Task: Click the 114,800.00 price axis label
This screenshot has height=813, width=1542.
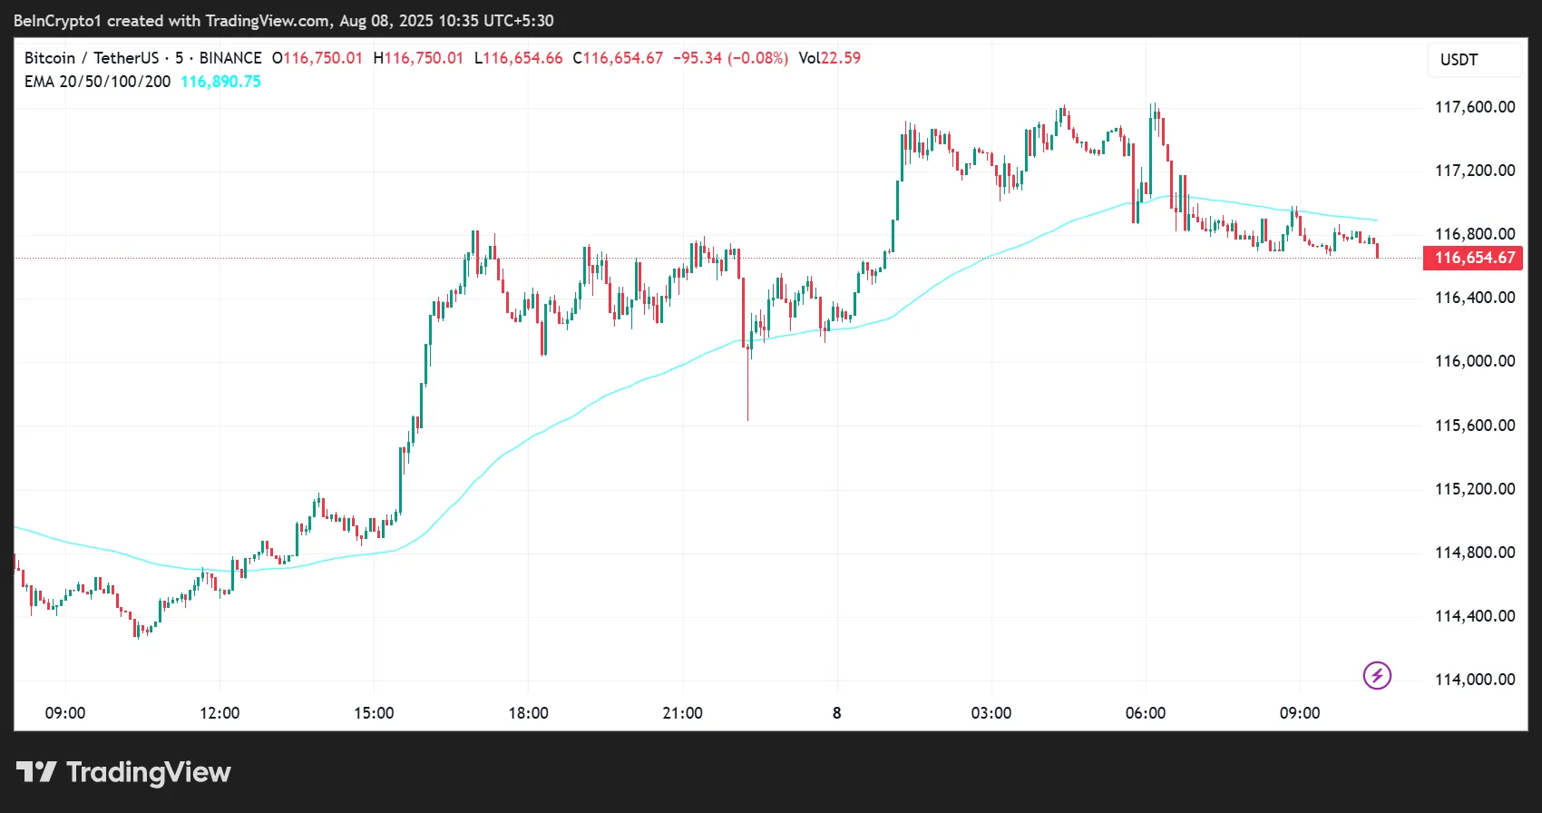Action: pyautogui.click(x=1475, y=553)
